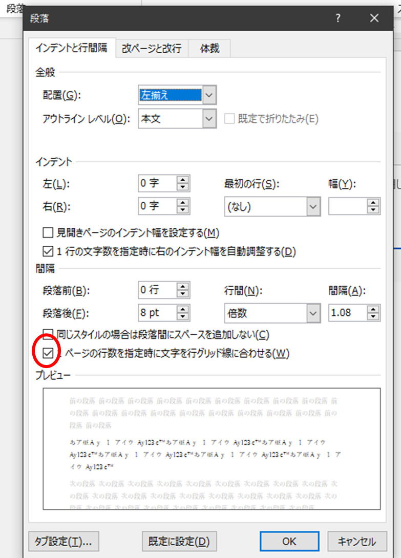Click the 幅 width input field

(348, 206)
